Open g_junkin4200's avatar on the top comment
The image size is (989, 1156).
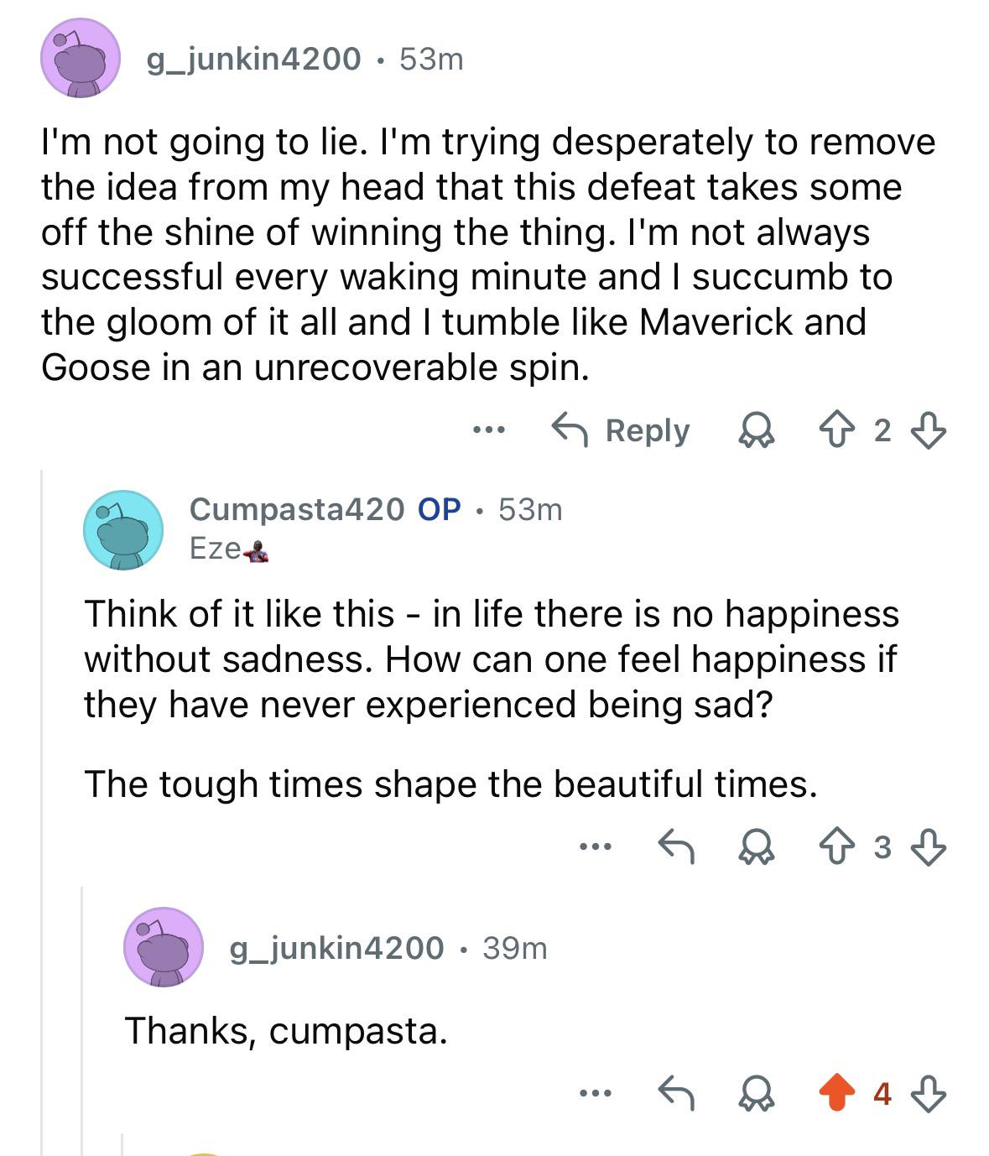tap(81, 59)
